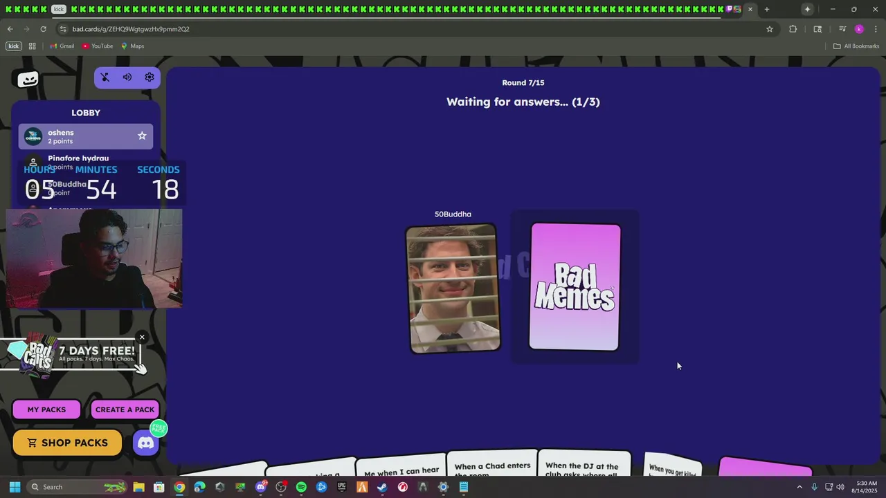Click the bad.cards URL address field
Screen dimensions: 886x498
415,29
